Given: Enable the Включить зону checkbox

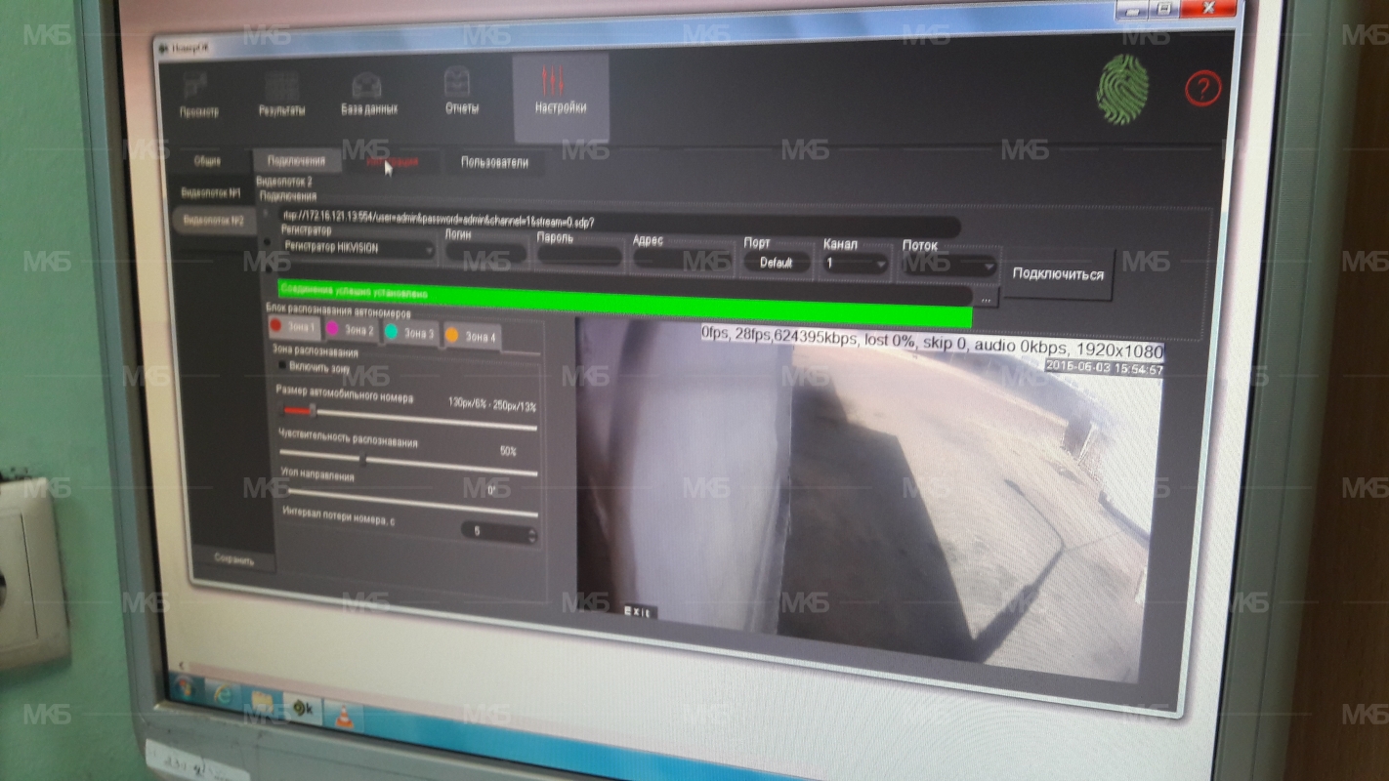Looking at the screenshot, I should click(x=283, y=366).
